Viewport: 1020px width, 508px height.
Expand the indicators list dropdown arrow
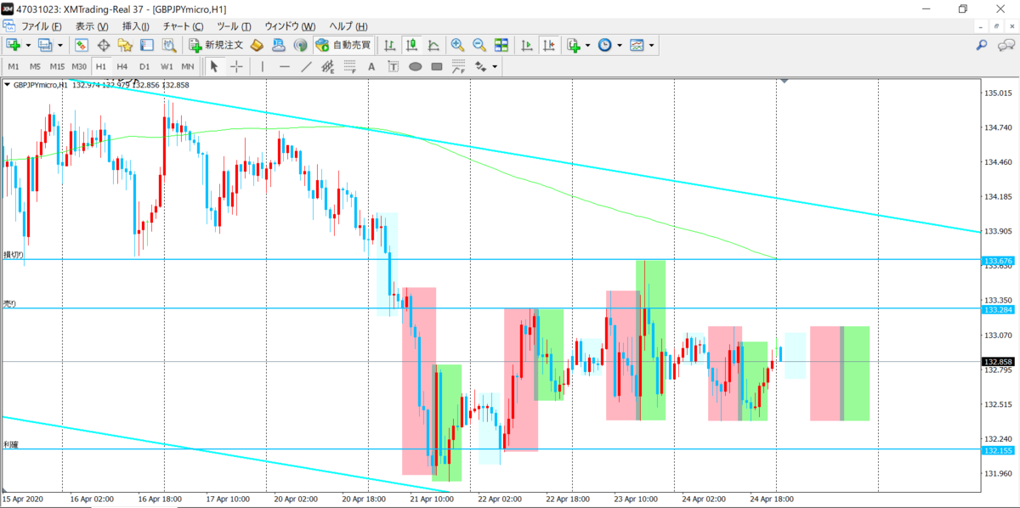click(x=588, y=45)
